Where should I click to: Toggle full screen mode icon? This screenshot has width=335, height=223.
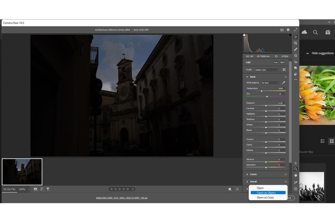point(296,30)
